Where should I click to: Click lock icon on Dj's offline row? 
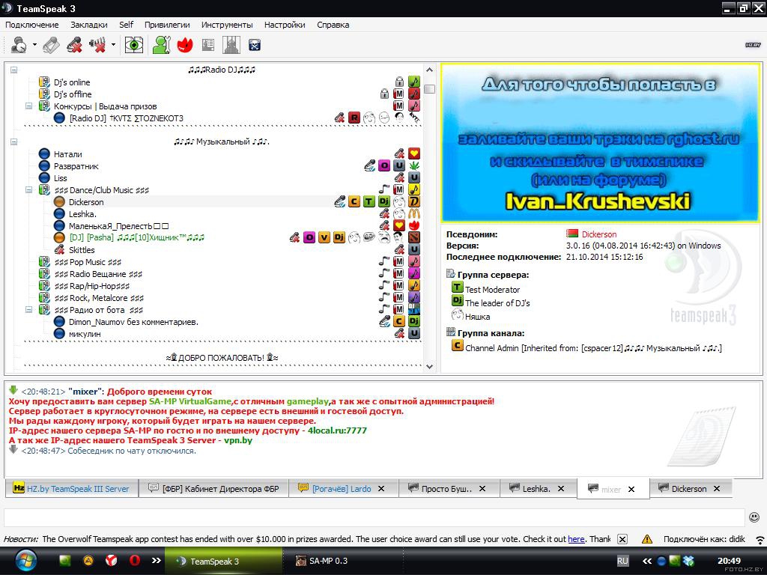pos(384,94)
